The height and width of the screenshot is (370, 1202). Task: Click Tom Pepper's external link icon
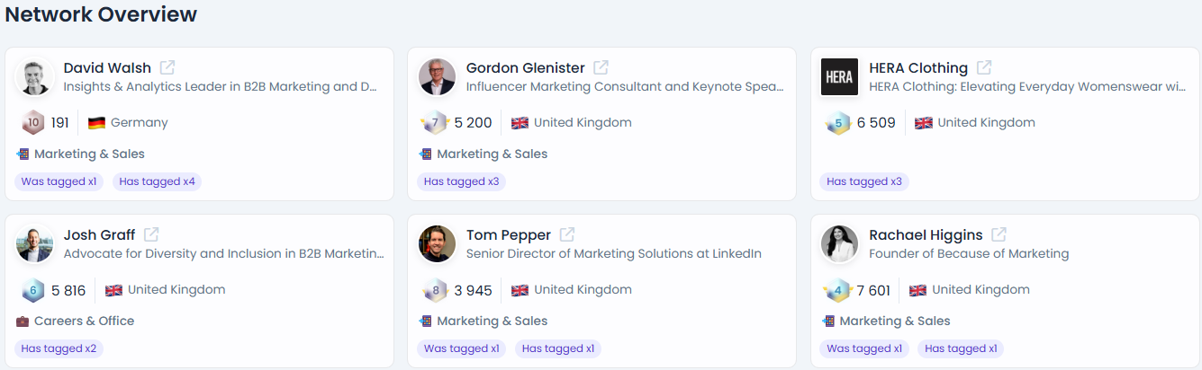567,234
